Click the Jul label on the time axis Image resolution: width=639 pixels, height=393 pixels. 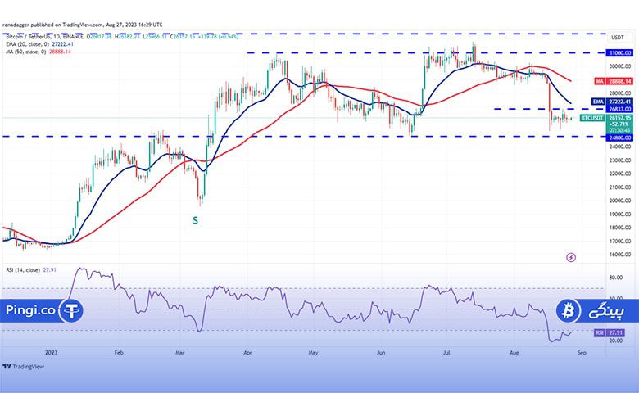tap(446, 353)
